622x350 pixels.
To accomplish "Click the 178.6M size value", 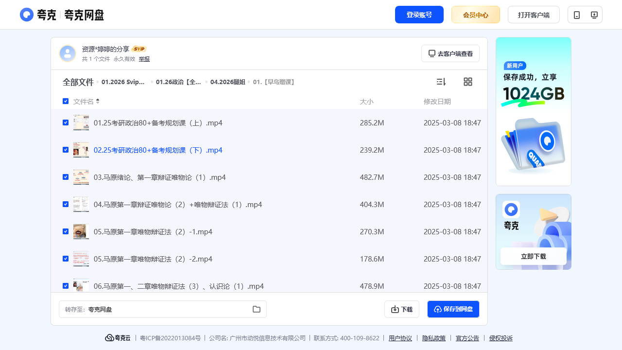I will point(372,259).
